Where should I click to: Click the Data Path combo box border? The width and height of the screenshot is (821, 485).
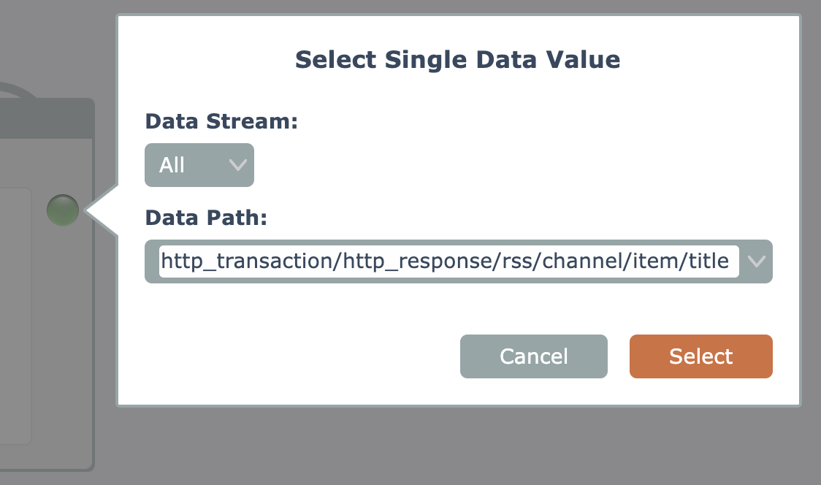(459, 243)
